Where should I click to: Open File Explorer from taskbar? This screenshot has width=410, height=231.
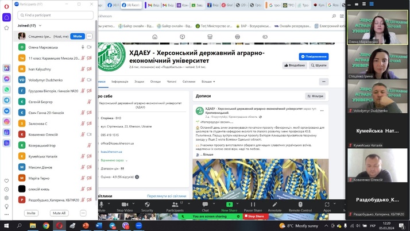coord(32,225)
